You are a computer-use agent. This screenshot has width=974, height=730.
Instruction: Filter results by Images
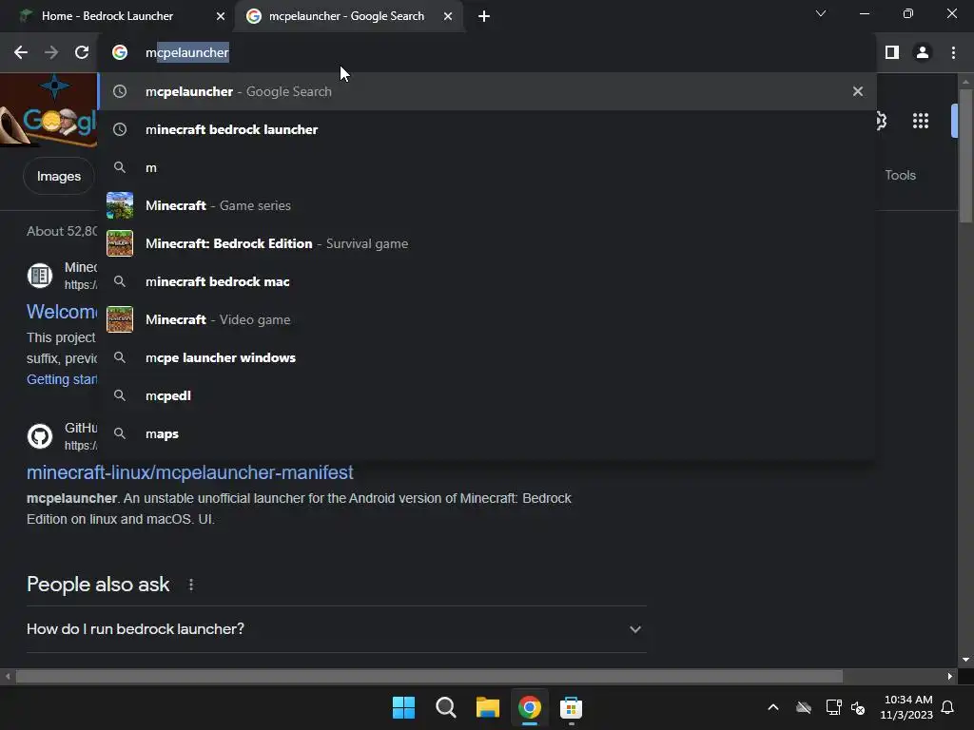(x=58, y=176)
